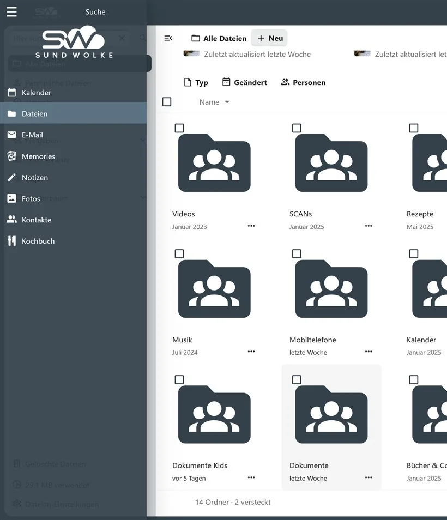Click the Mobiltelefone folder name

pyautogui.click(x=313, y=340)
